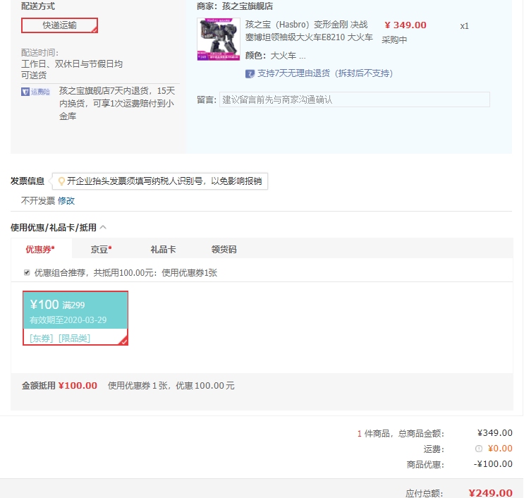Click the shipping fee info icon beside ¥0.00

pyautogui.click(x=479, y=449)
